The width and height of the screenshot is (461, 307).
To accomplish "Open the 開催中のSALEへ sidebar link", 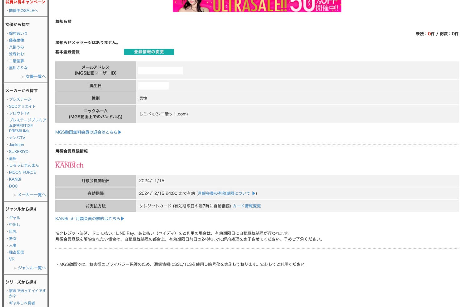I will [23, 11].
